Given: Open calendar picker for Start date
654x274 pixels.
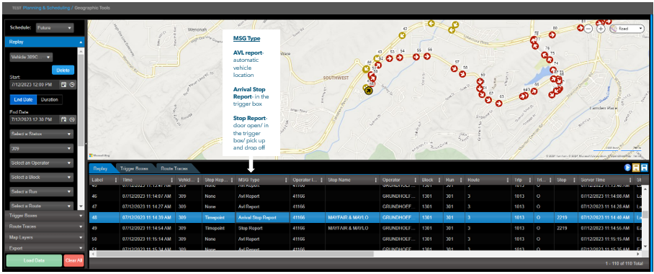Looking at the screenshot, I should (64, 85).
